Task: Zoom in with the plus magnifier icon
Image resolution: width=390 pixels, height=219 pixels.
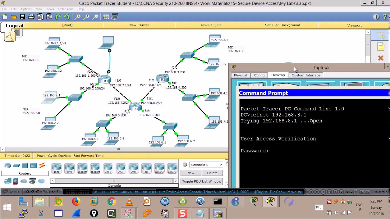Action: pyautogui.click(x=78, y=17)
